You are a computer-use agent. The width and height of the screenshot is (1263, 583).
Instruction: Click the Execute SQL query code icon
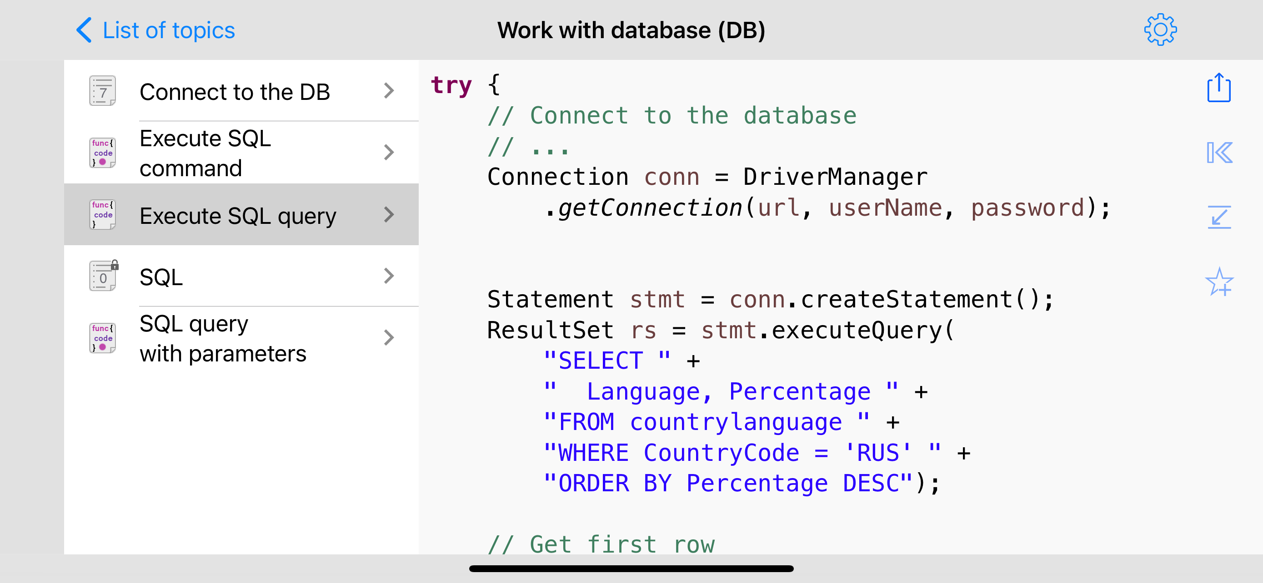(x=102, y=214)
